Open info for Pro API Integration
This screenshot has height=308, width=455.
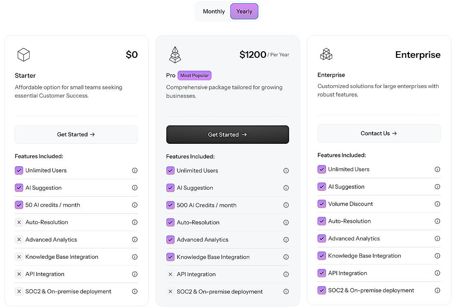pyautogui.click(x=286, y=274)
